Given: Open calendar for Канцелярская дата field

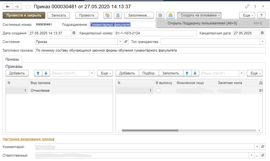Looking at the screenshot, I should pyautogui.click(x=262, y=33).
